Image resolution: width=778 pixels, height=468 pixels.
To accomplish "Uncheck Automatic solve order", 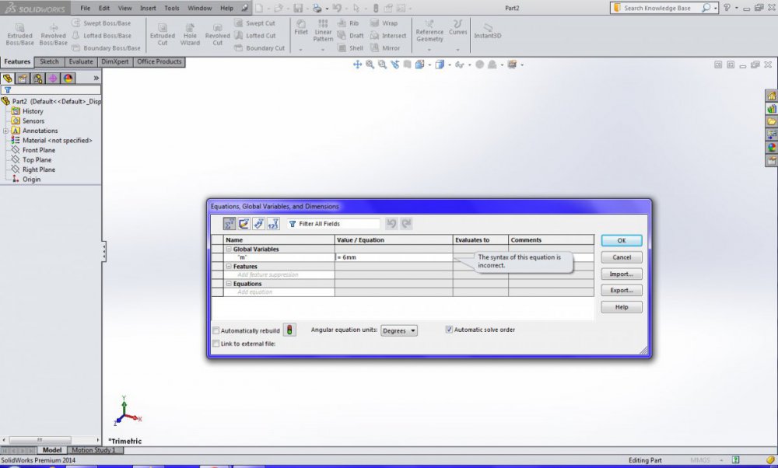I will click(449, 330).
